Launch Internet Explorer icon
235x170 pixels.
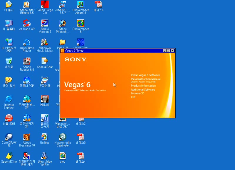coord(9,99)
